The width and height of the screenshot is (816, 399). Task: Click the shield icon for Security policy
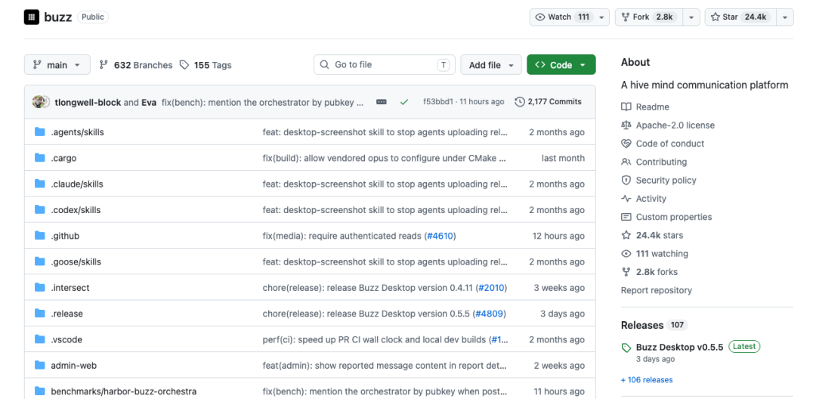point(626,180)
